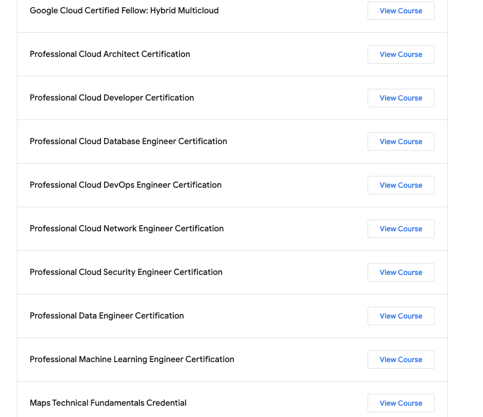Open View Course for Maps Technical Fundamentals Credential
Screen dimensions: 483x417
[x=401, y=403]
